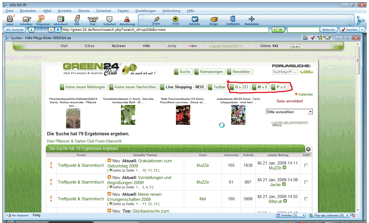The height and width of the screenshot is (223, 369).
Task: Click the browser home button icon
Action: 58,30
